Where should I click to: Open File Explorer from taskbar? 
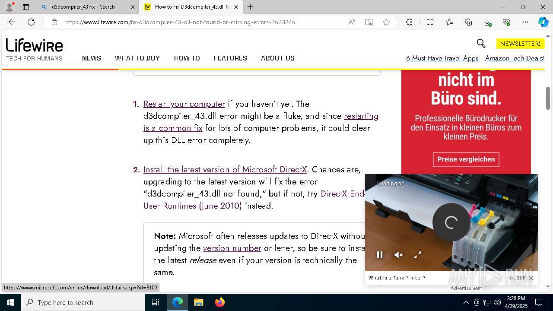pos(198,302)
